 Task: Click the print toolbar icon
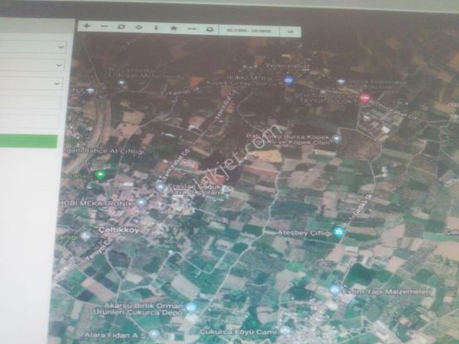pos(210,30)
